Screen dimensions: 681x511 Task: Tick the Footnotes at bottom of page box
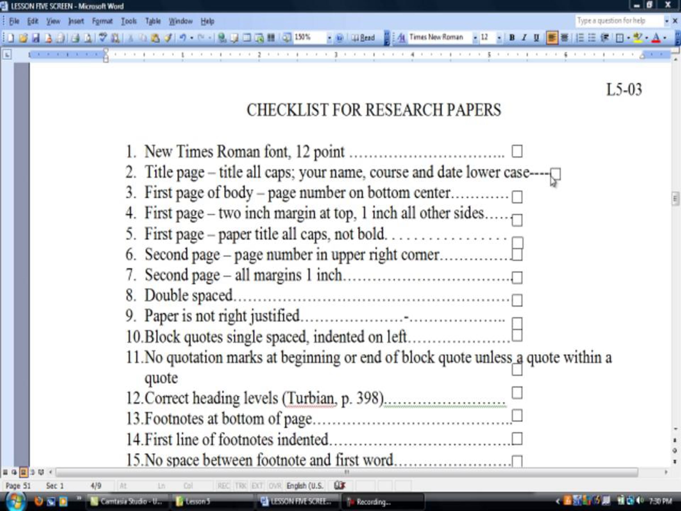pos(517,416)
